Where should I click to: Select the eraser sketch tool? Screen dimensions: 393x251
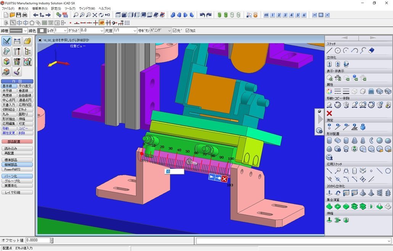pos(371,51)
